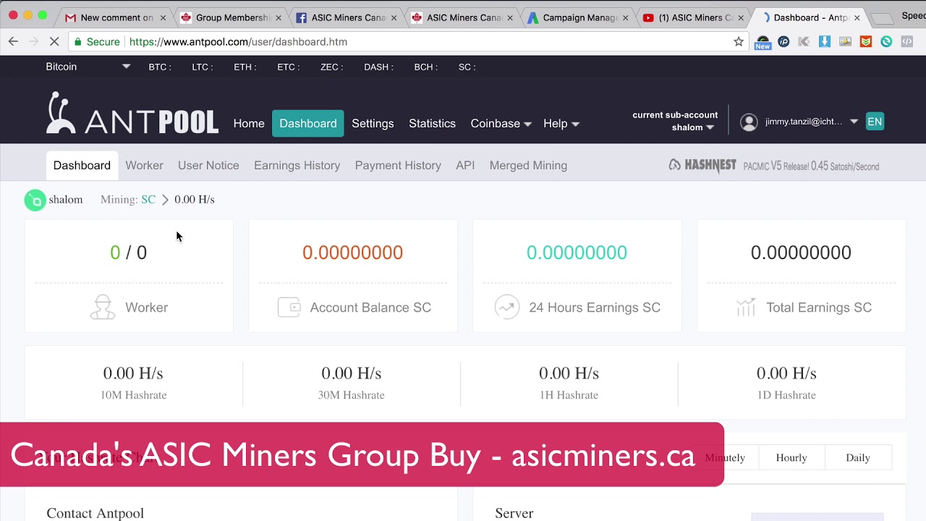Open the Earnings History sub-tab
This screenshot has width=926, height=521.
coord(297,166)
